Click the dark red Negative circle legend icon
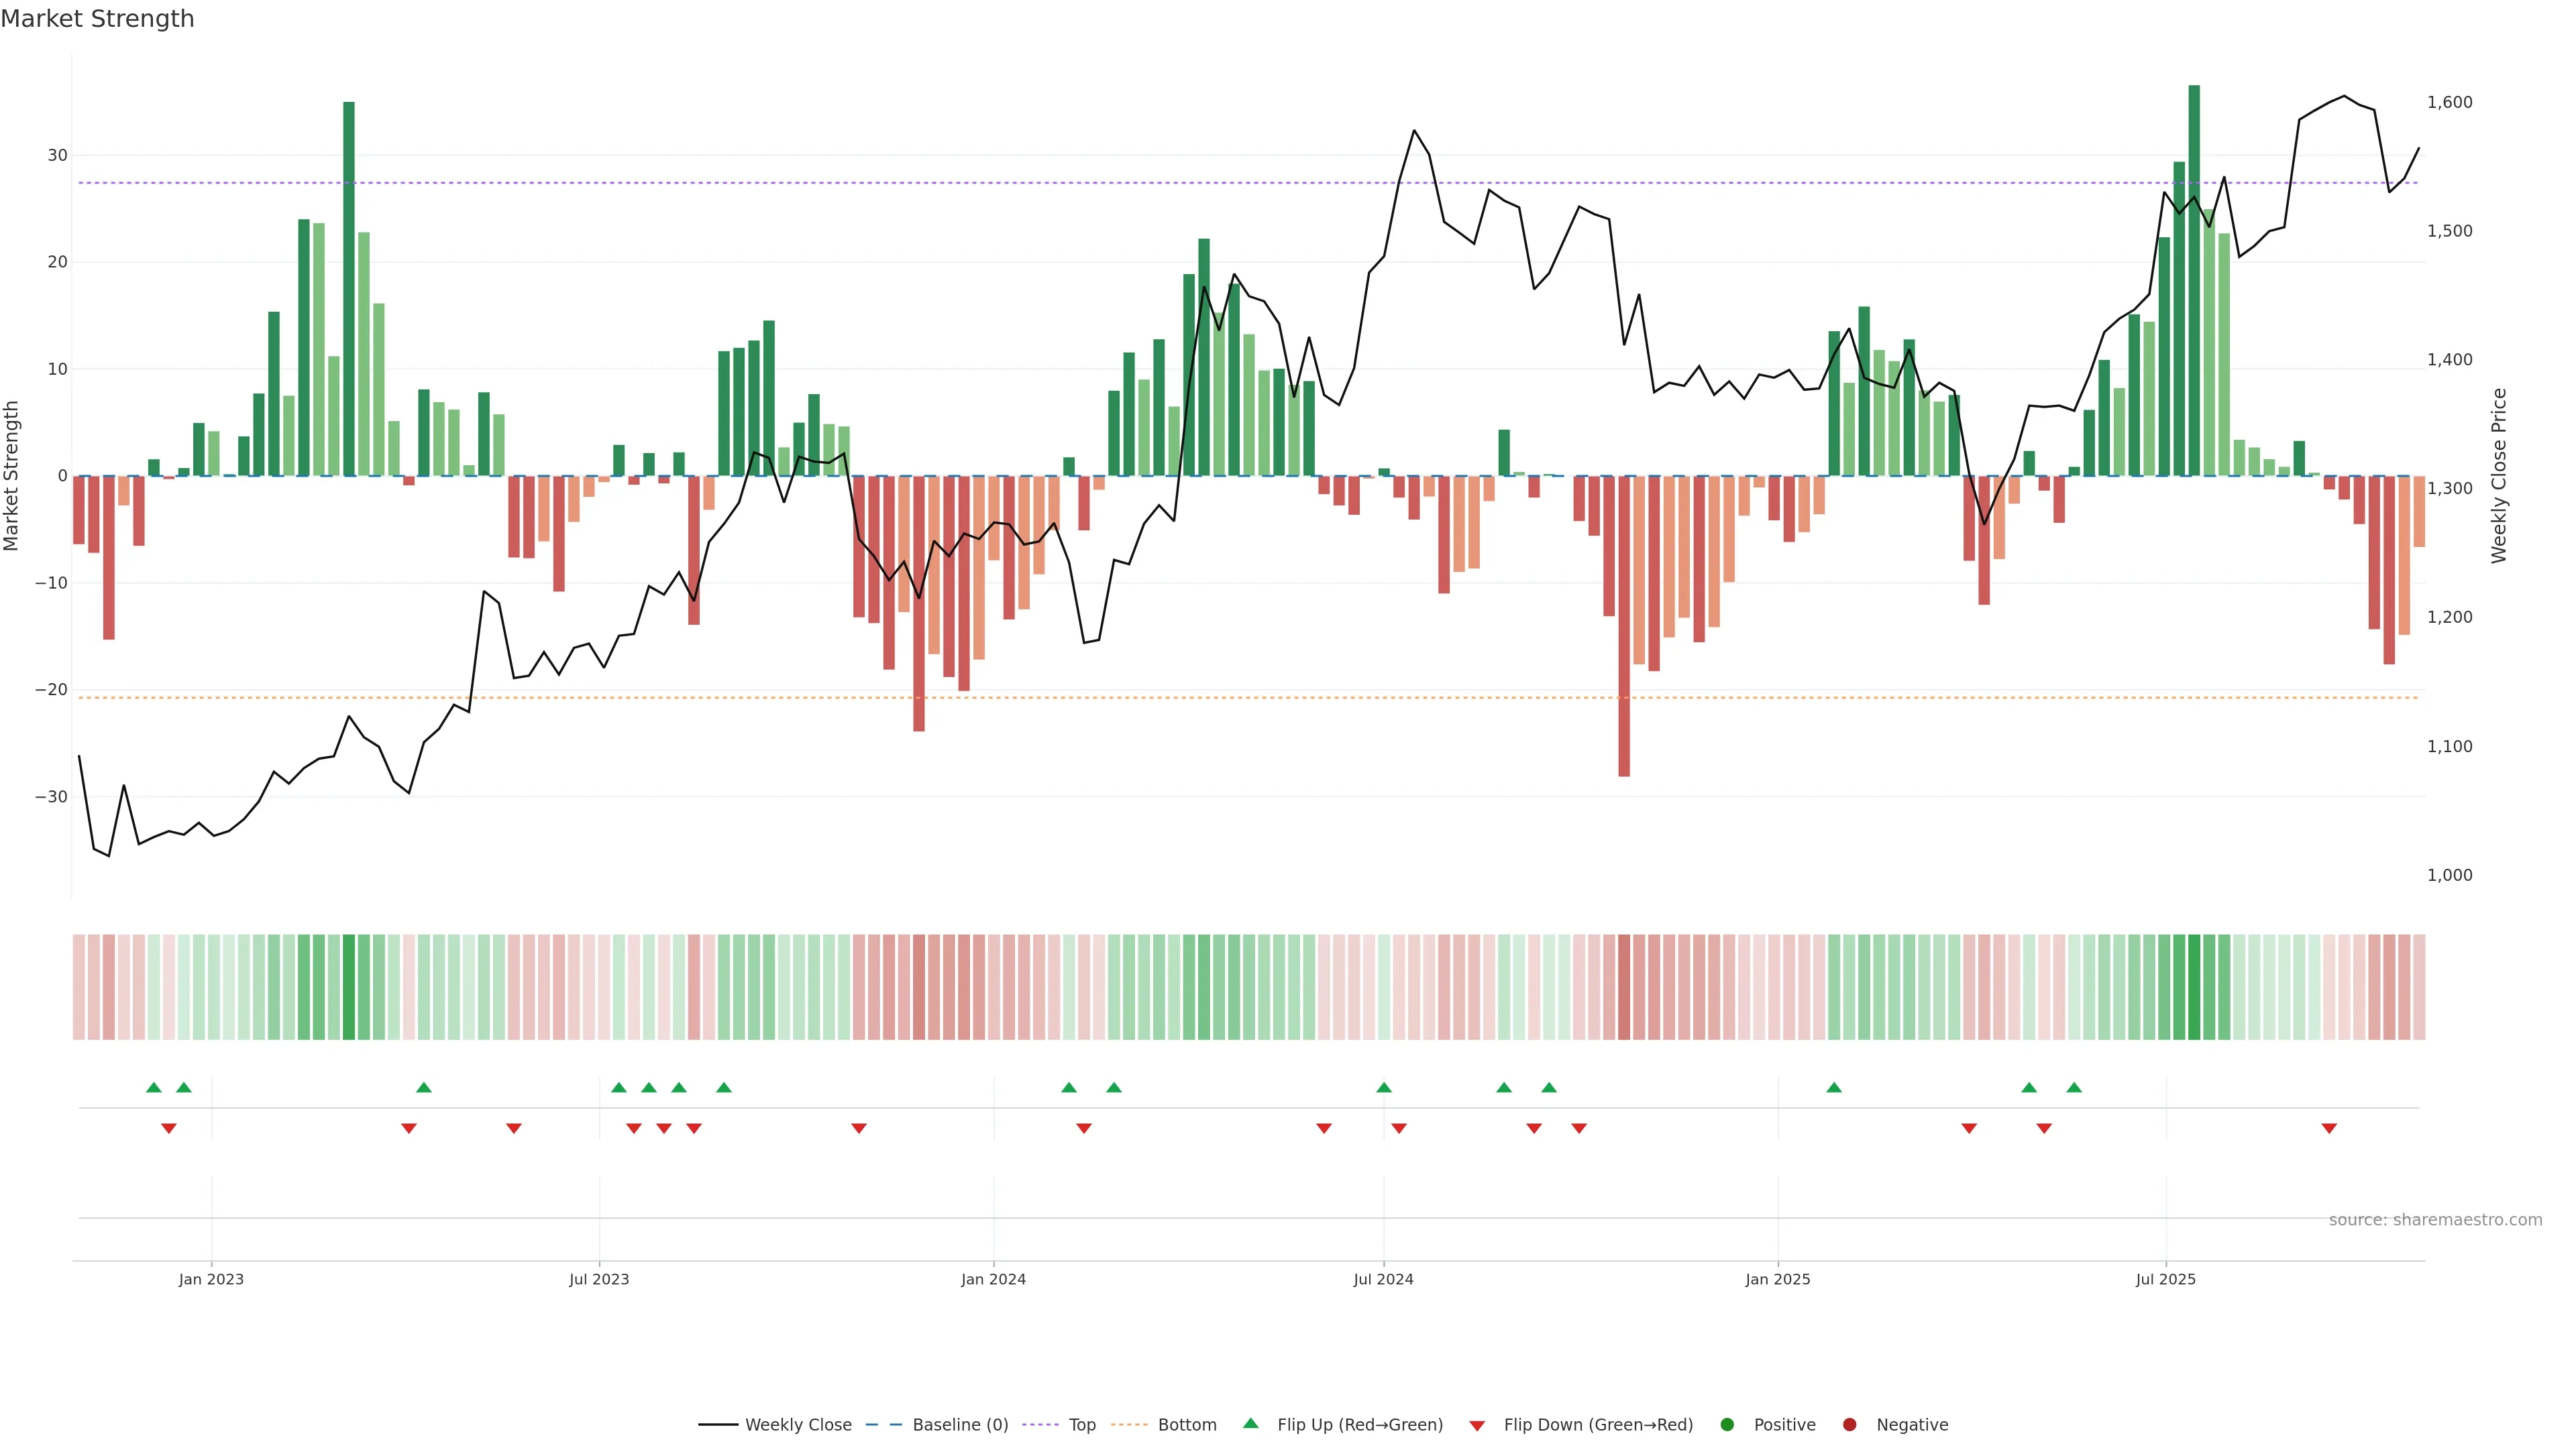The height and width of the screenshot is (1448, 2576). [x=1849, y=1425]
